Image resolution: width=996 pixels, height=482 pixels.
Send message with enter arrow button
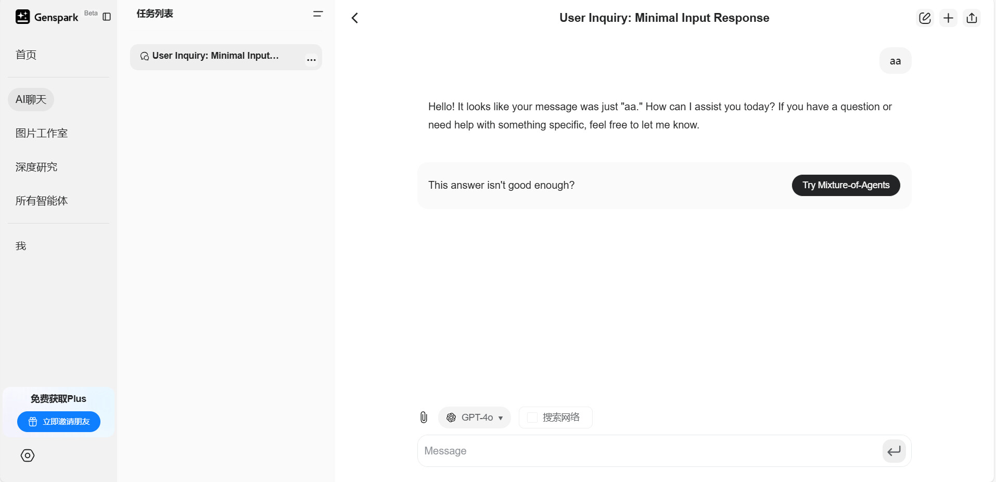[893, 451]
